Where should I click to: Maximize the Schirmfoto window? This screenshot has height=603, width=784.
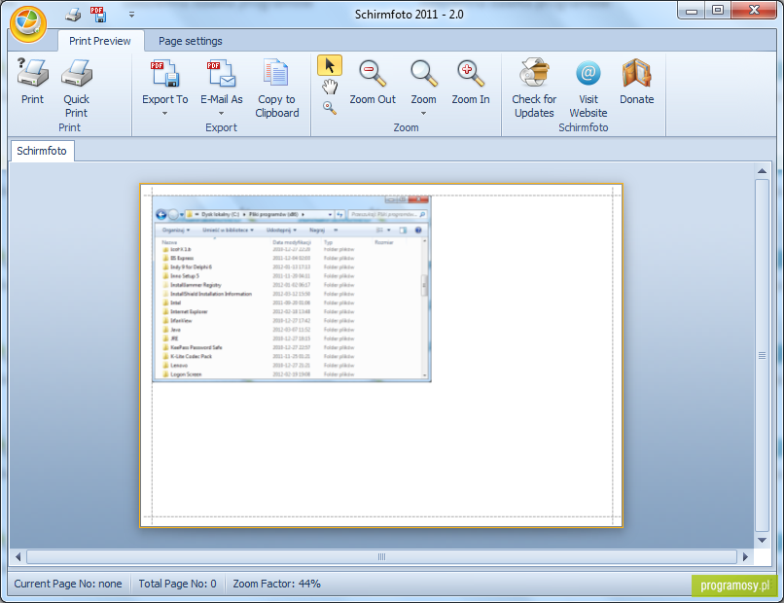pos(718,11)
